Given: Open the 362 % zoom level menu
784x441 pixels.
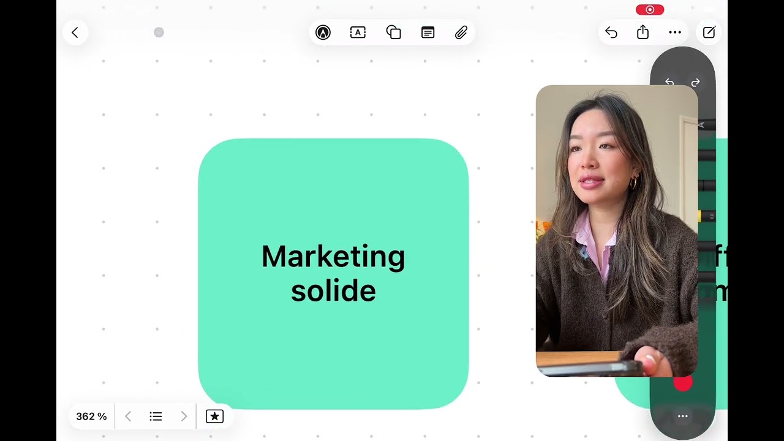Looking at the screenshot, I should click(x=91, y=417).
